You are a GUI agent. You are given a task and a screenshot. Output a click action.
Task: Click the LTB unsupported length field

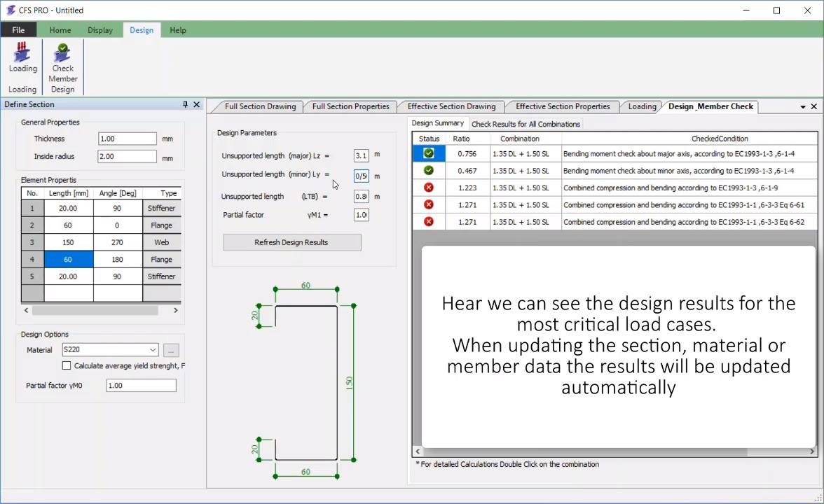point(361,196)
